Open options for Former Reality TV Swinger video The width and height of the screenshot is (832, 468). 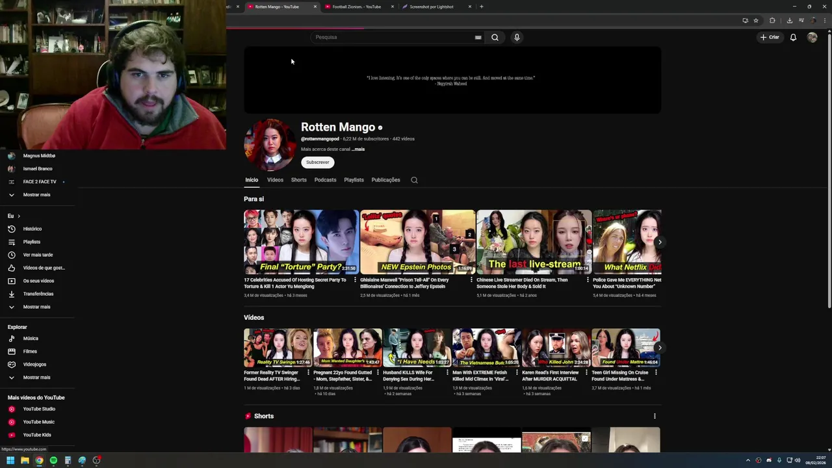[308, 373]
